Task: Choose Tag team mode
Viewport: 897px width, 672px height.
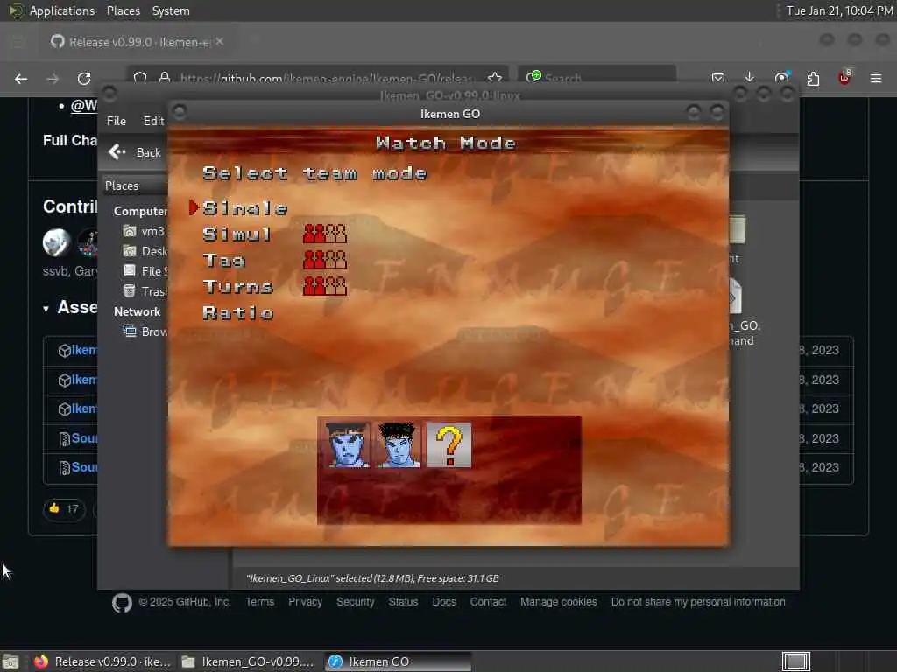Action: tap(223, 261)
